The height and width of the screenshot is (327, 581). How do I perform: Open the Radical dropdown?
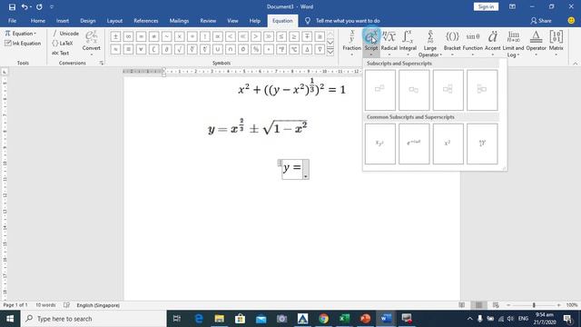click(389, 44)
